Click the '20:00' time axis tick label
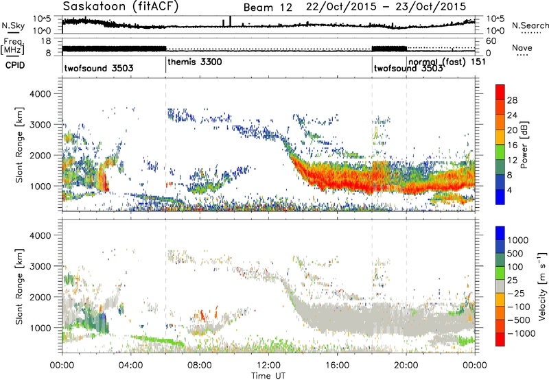 406,366
